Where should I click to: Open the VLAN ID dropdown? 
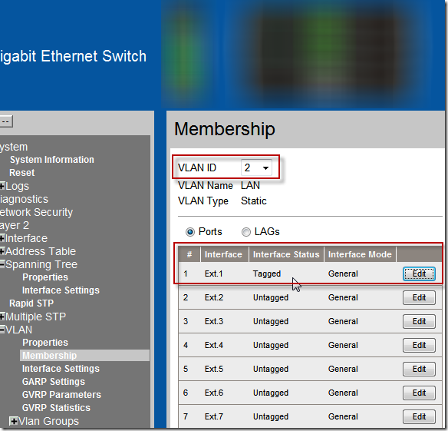(256, 167)
